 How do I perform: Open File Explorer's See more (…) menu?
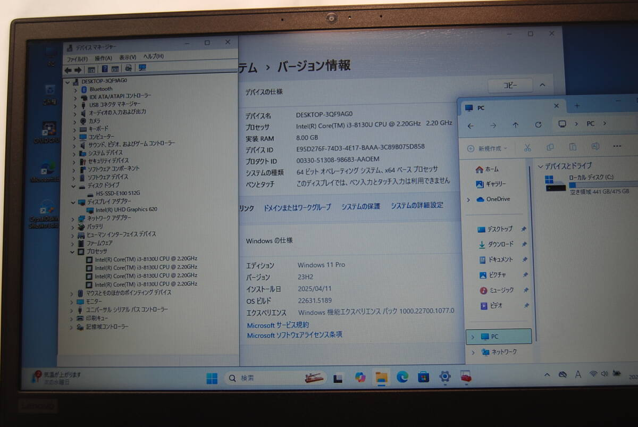(x=617, y=146)
